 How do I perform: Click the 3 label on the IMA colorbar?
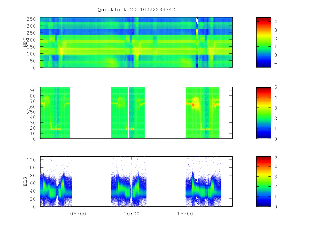(276, 108)
